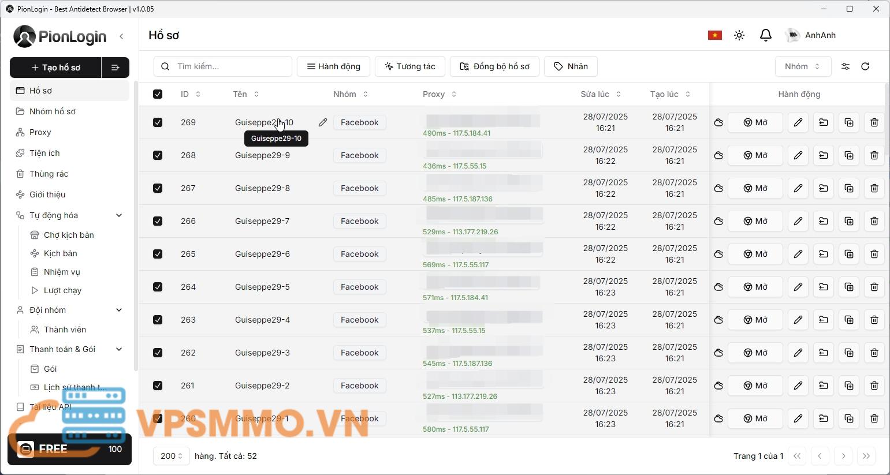Click Mở button for profile 266

tap(755, 221)
